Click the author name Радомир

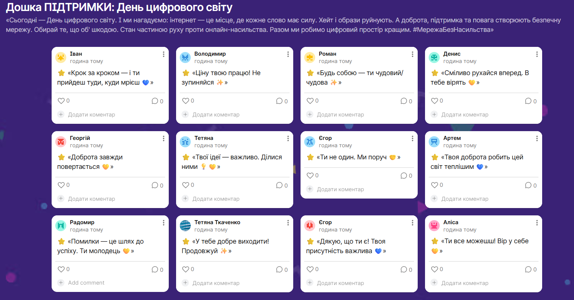pos(82,222)
